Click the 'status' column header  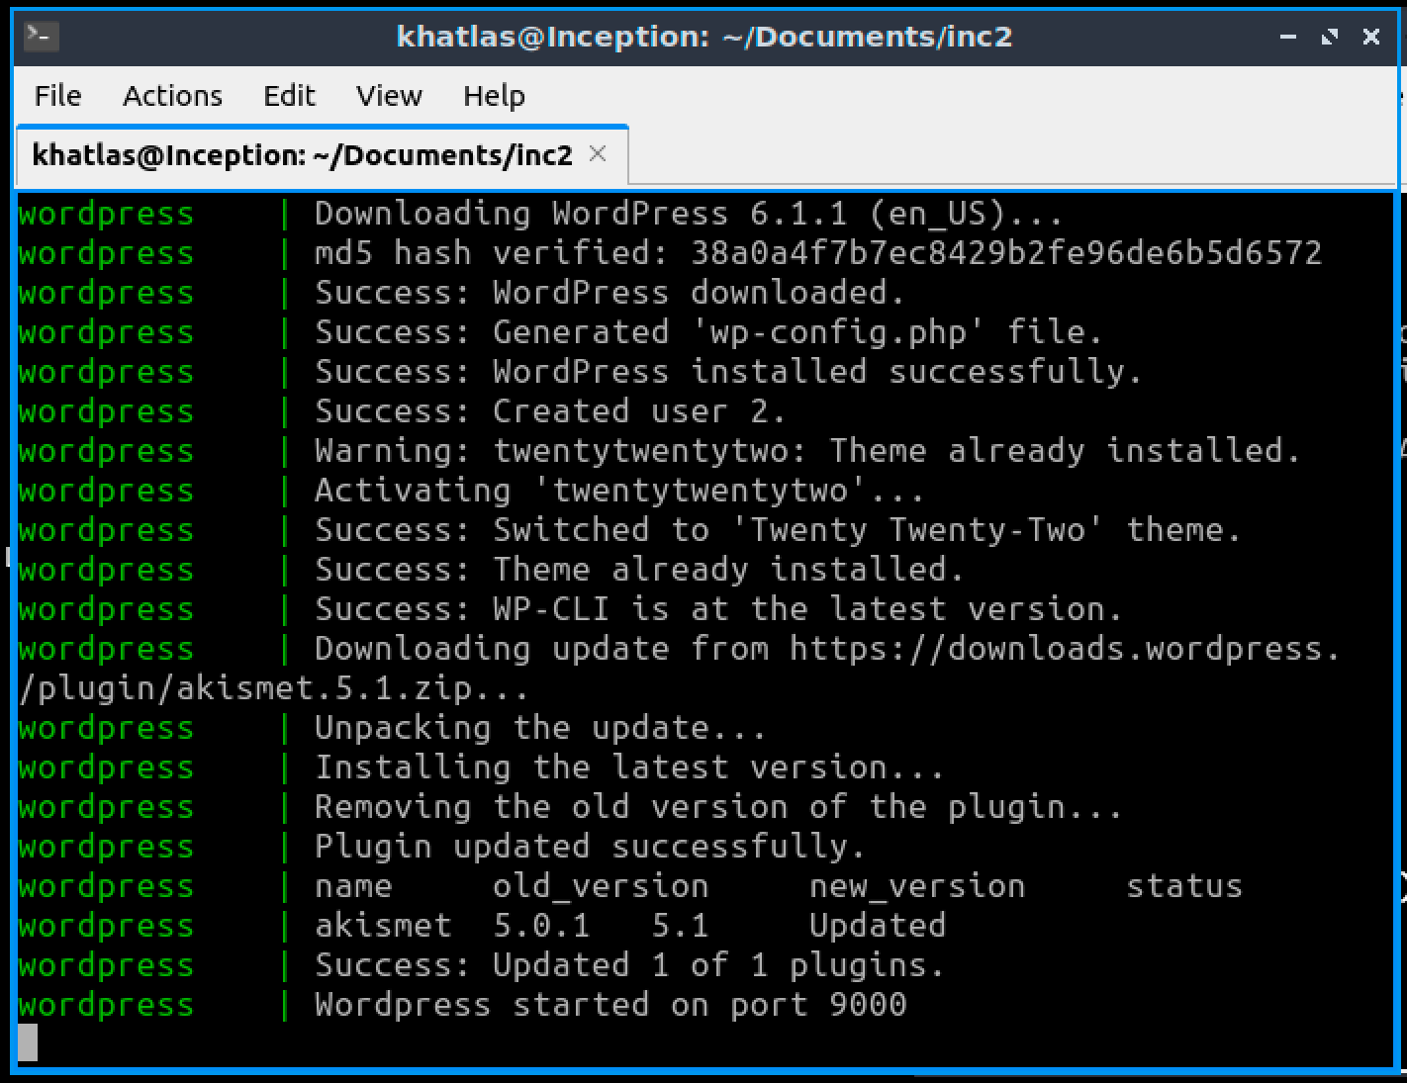coord(1184,886)
